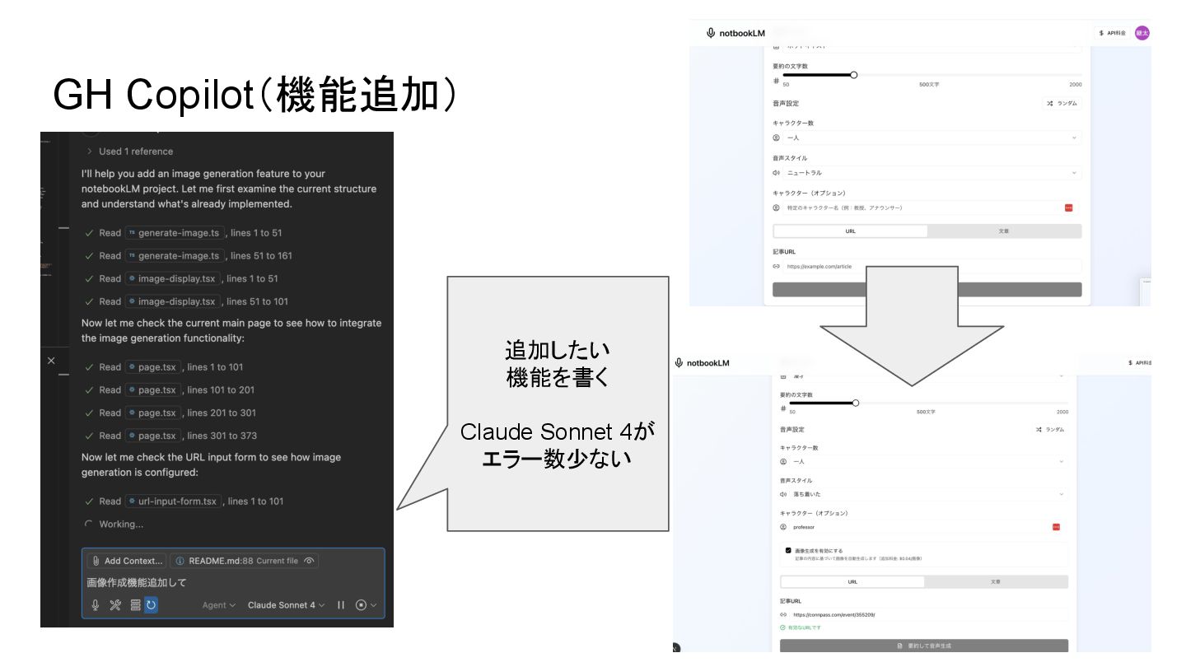The height and width of the screenshot is (667, 1186).
Task: Select the URL tab in the upper notbookLM form
Action: click(851, 231)
